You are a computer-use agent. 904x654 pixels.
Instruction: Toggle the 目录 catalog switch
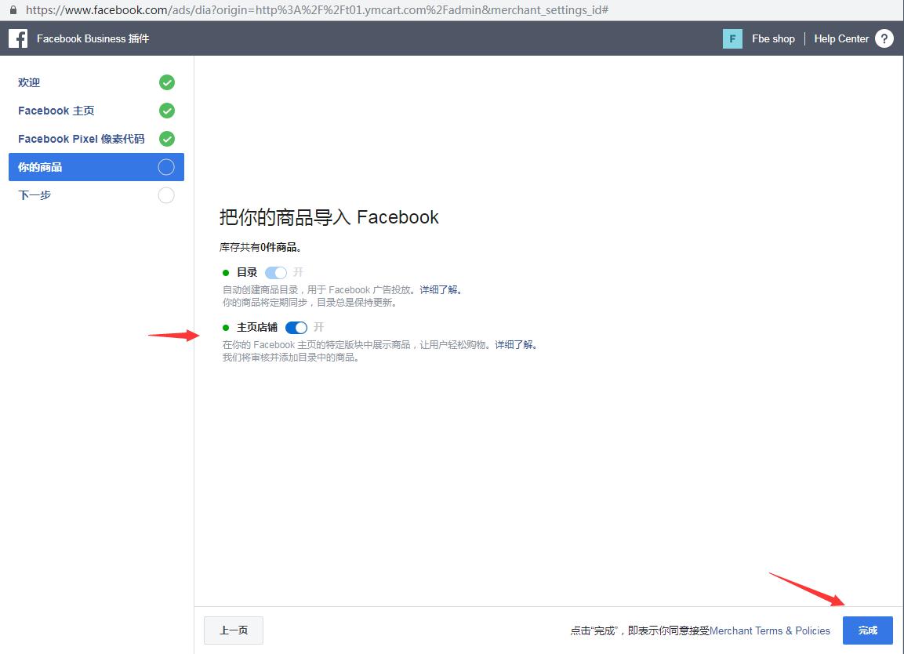click(x=276, y=273)
